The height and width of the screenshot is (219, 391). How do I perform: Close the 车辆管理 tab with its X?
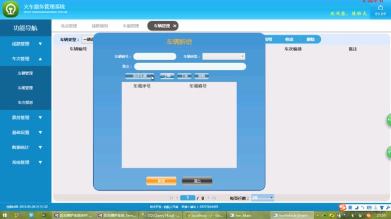point(175,26)
